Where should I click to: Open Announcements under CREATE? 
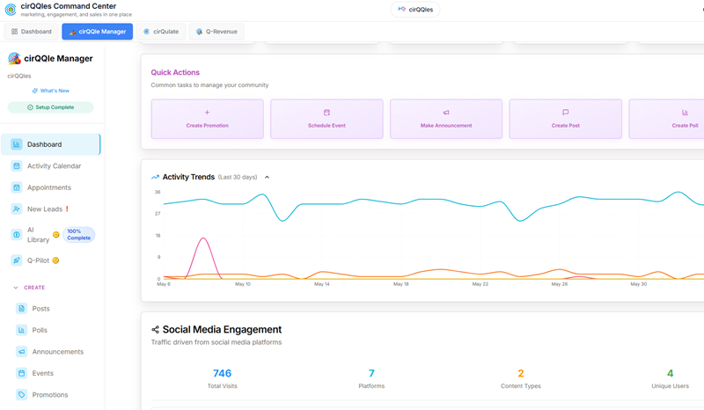pos(51,352)
